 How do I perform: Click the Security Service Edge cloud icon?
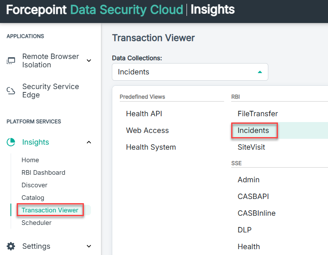(11, 91)
